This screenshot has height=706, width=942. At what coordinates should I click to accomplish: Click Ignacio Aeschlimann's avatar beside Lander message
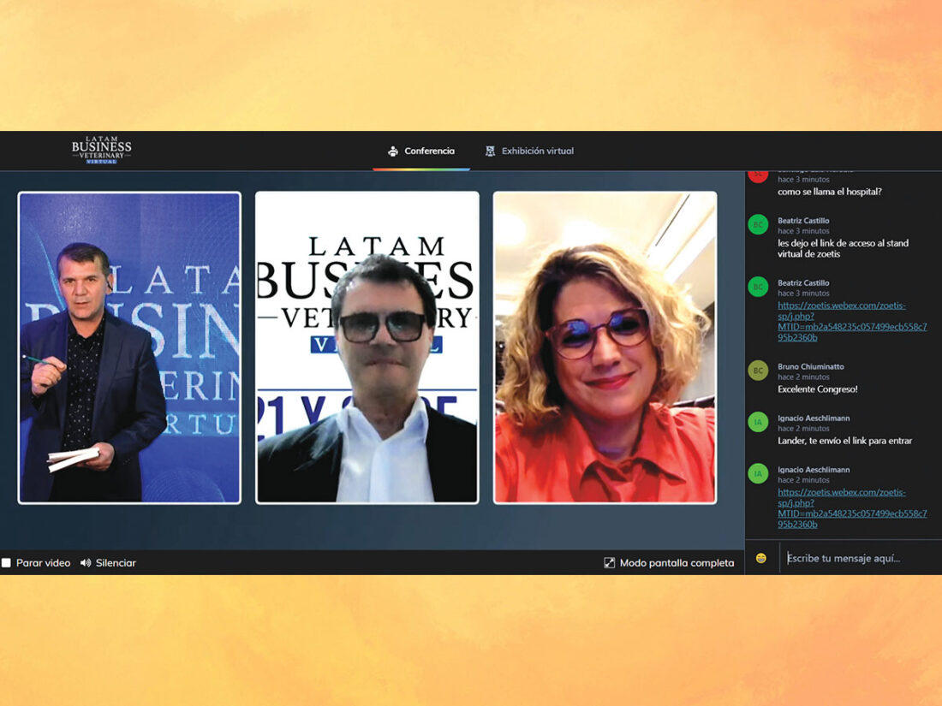pyautogui.click(x=758, y=422)
